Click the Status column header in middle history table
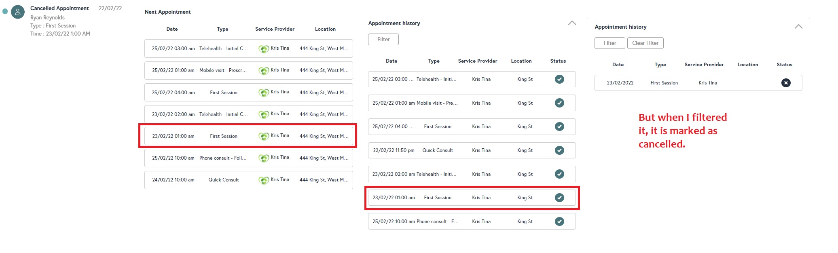 (558, 61)
